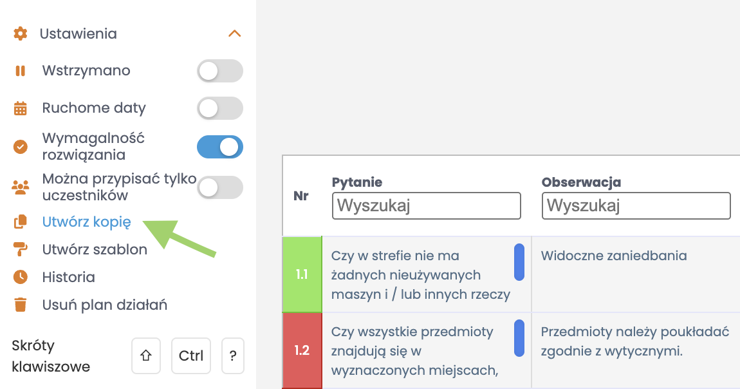Click the clock icon beside Historia
Viewport: 740px width, 389px height.
click(21, 277)
